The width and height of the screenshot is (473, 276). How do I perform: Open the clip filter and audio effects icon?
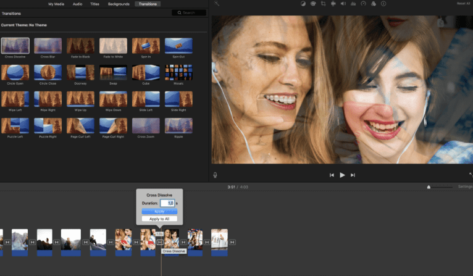click(374, 4)
